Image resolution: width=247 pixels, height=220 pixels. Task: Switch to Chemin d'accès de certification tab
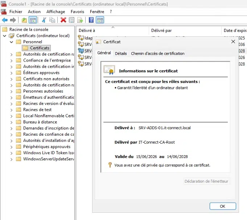157,54
